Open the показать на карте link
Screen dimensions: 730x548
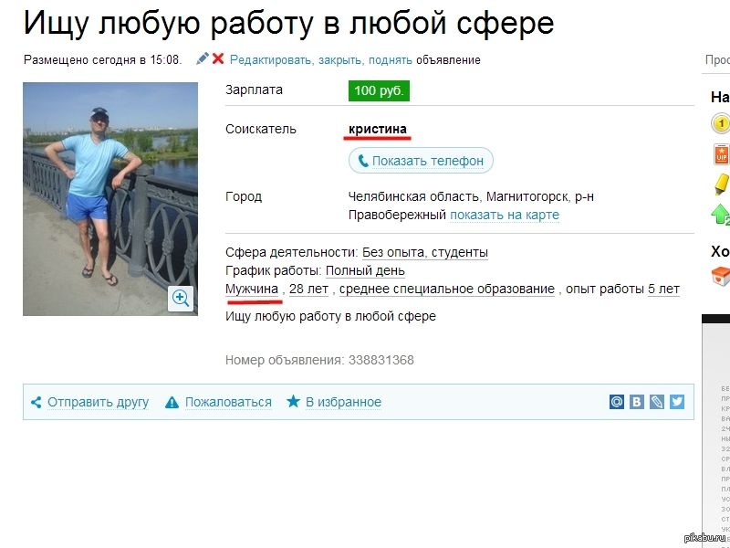pos(505,215)
